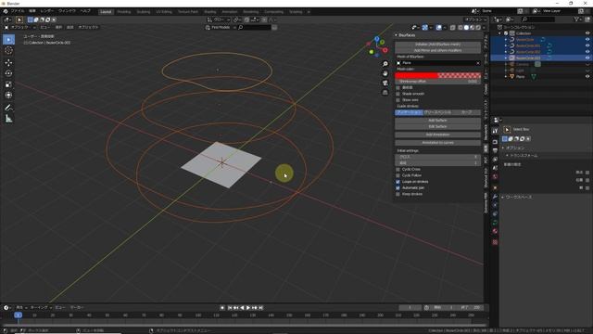Screen dimensions: 593x334
Task: Switch to the Layout workspace tab
Action: pyautogui.click(x=106, y=12)
